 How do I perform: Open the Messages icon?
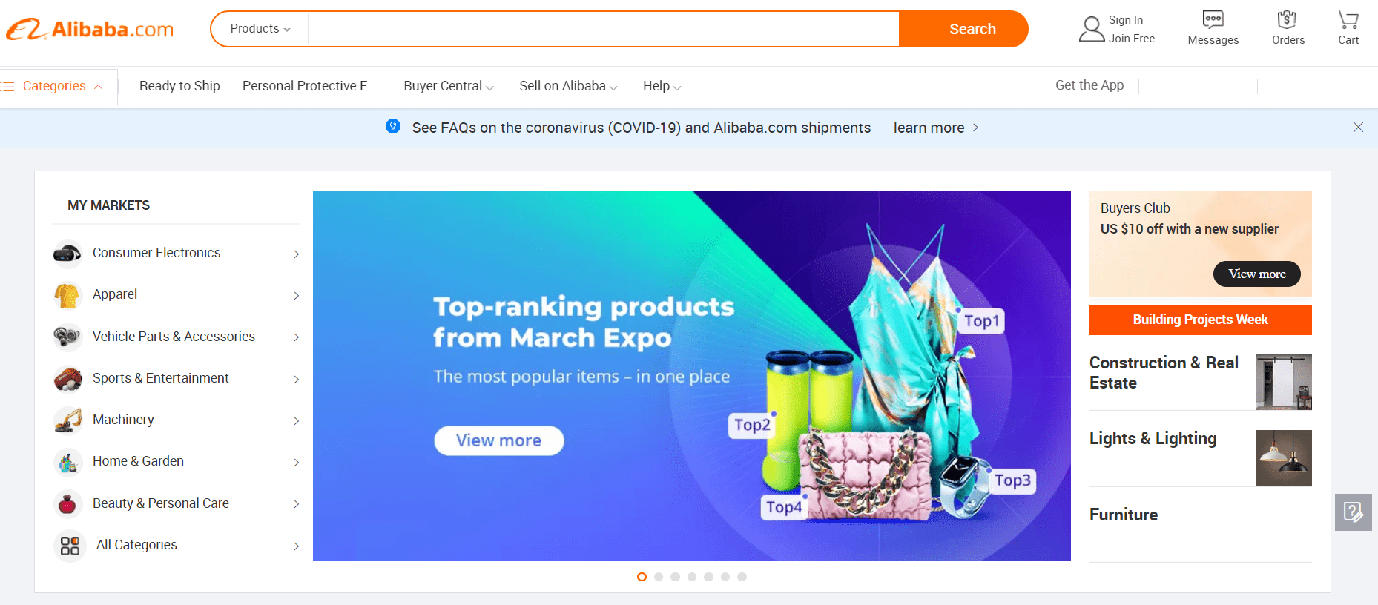tap(1213, 20)
